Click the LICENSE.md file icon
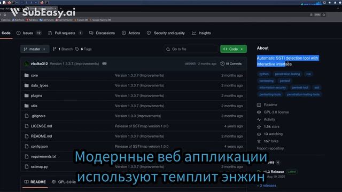Screen dimensions: 342x192 pyautogui.click(x=26, y=126)
